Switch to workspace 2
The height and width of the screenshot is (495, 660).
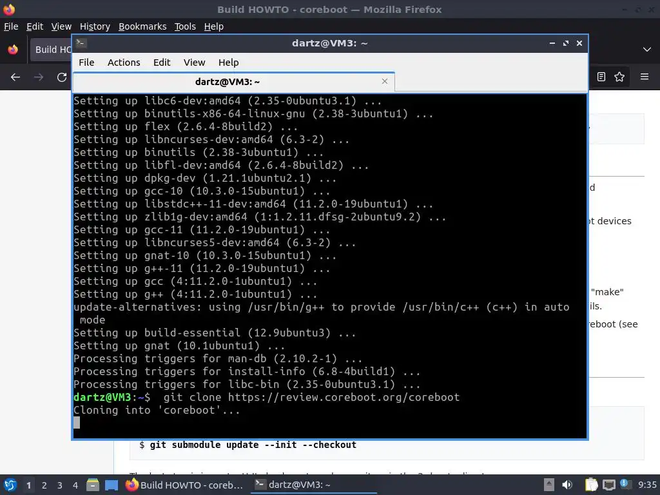(44, 485)
